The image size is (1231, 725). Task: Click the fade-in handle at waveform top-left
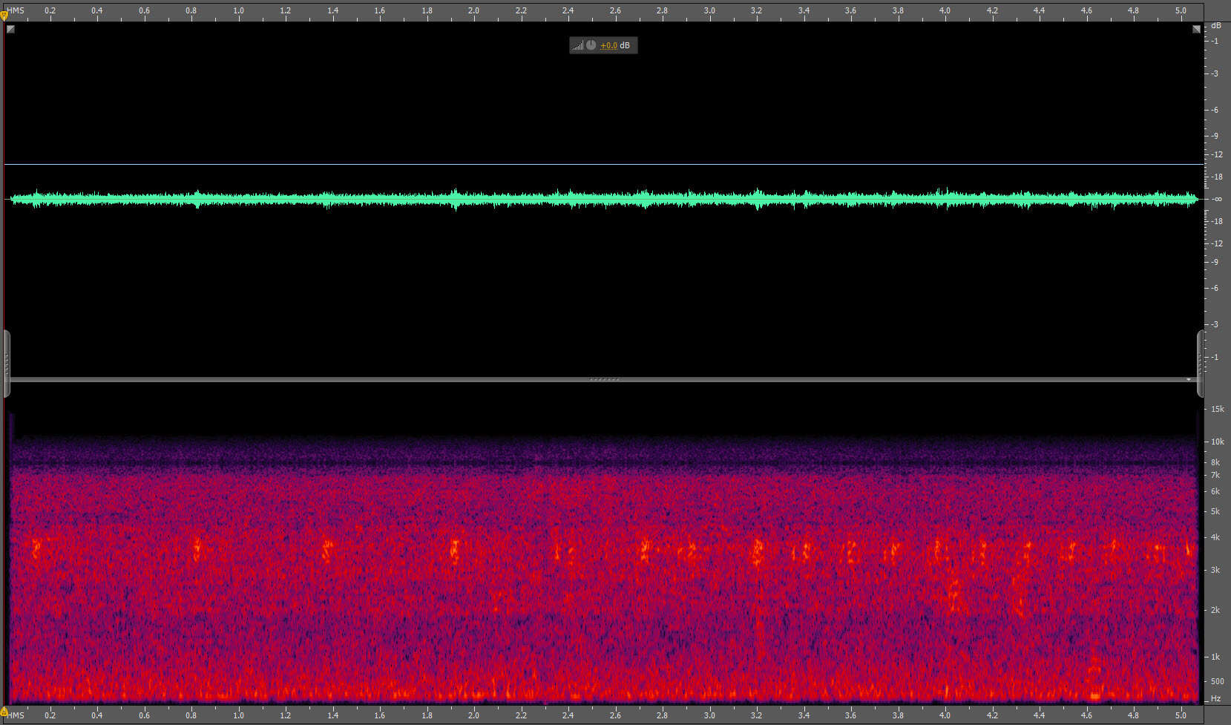[x=10, y=29]
